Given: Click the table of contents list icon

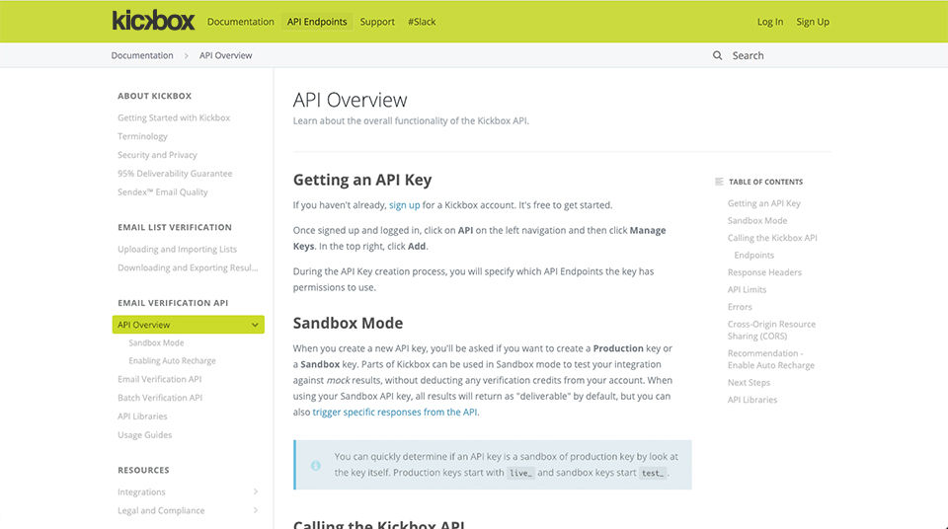Looking at the screenshot, I should [719, 182].
